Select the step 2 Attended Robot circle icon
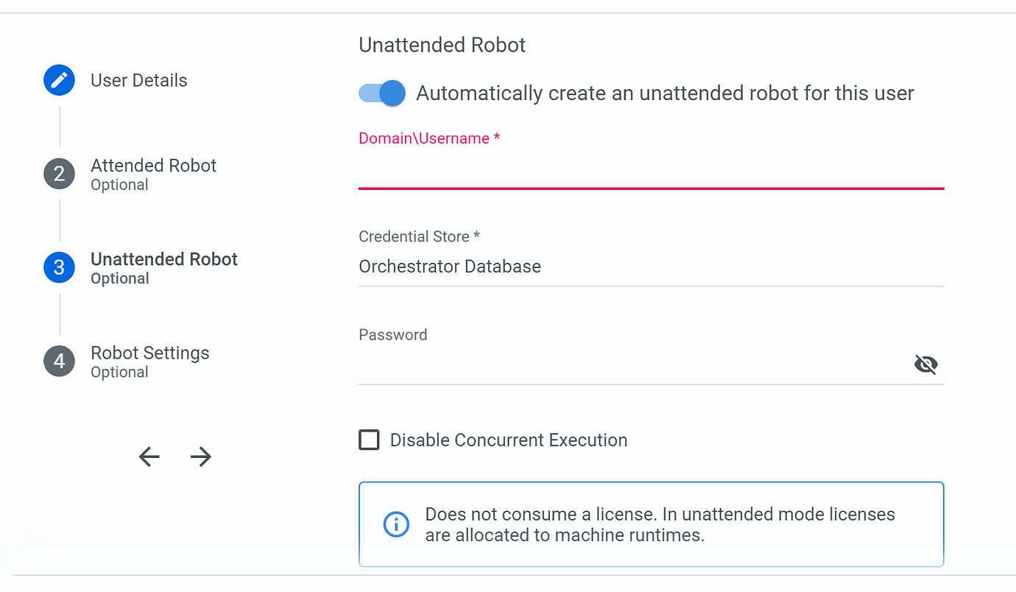1016x592 pixels. [x=59, y=174]
